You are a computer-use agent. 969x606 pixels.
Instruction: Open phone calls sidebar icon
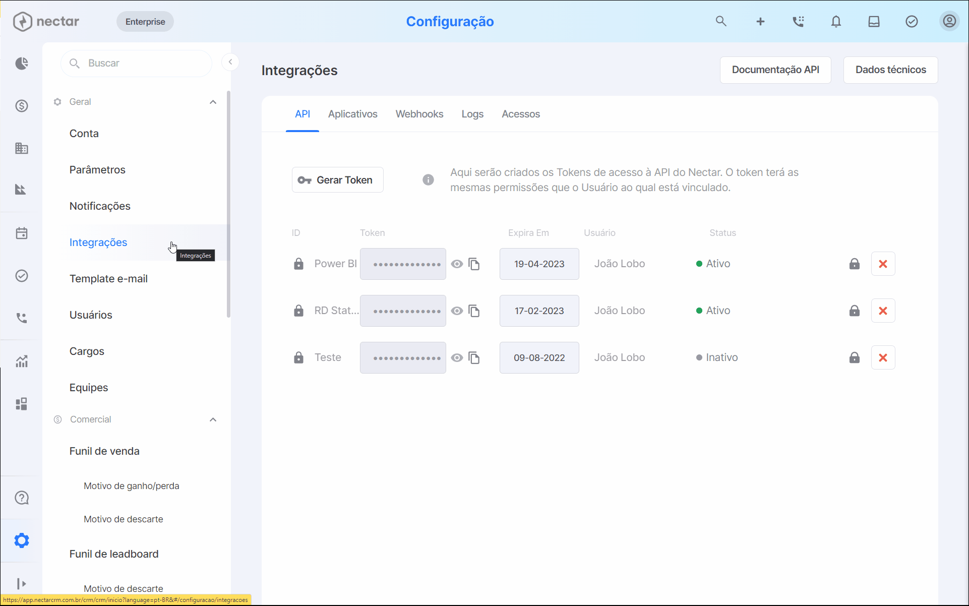22,318
